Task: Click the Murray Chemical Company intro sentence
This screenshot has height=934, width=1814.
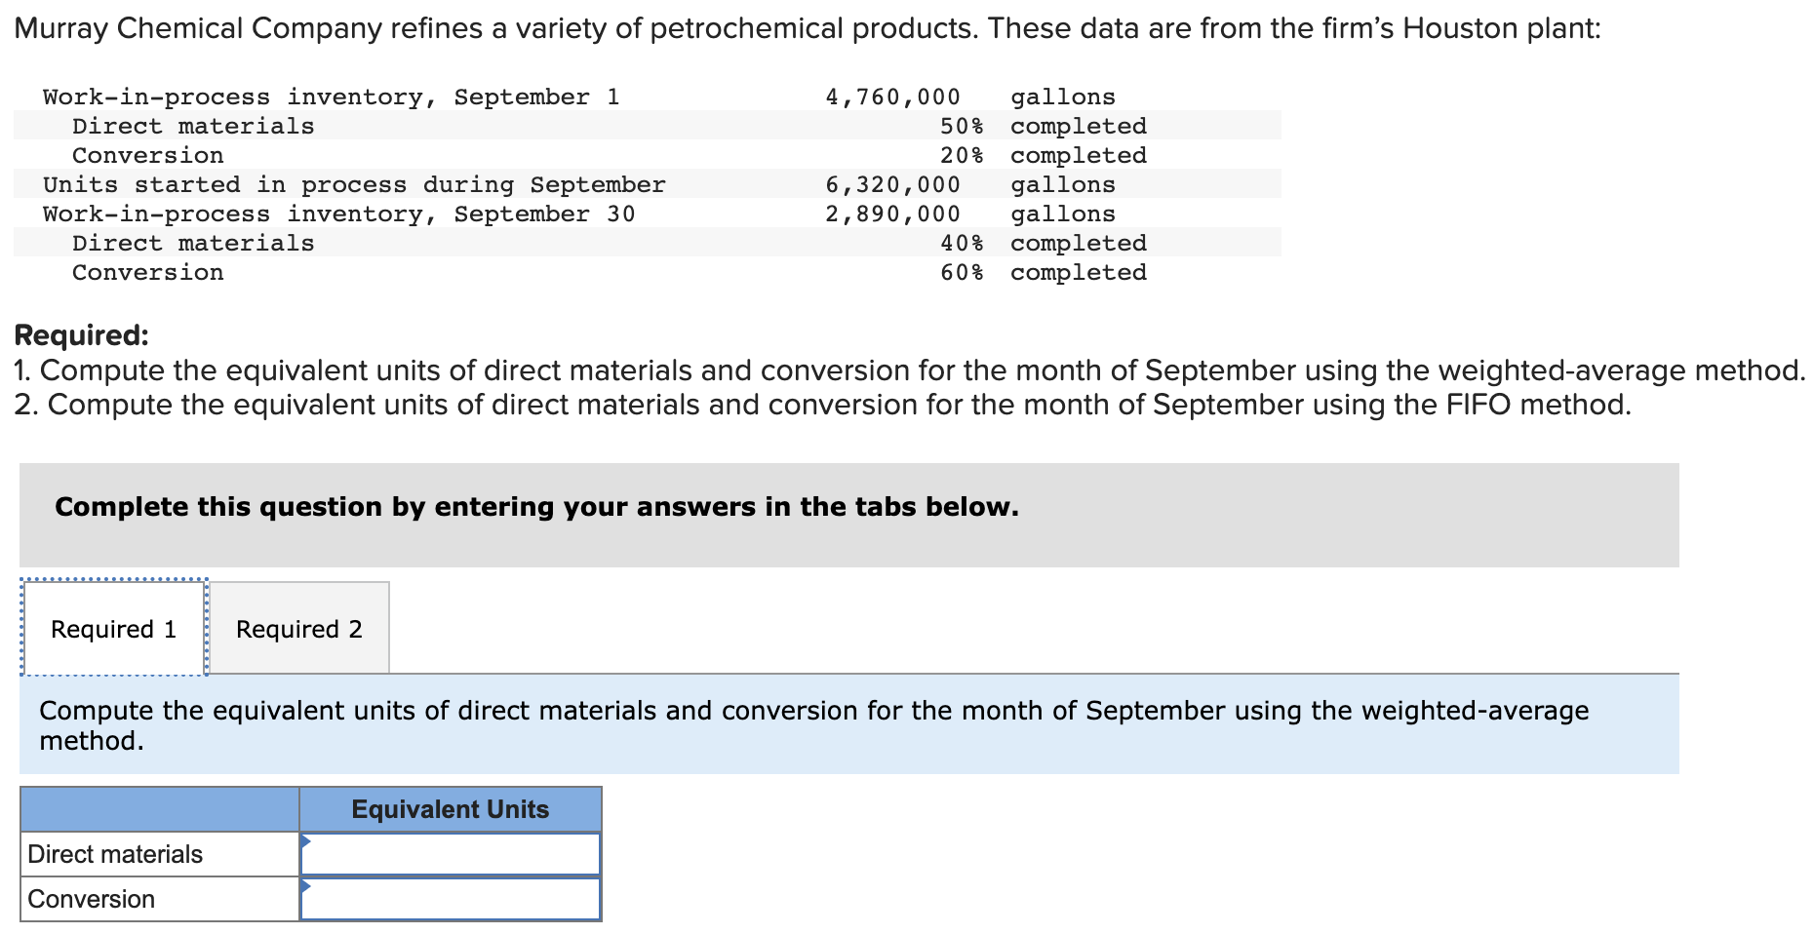Action: point(808,28)
